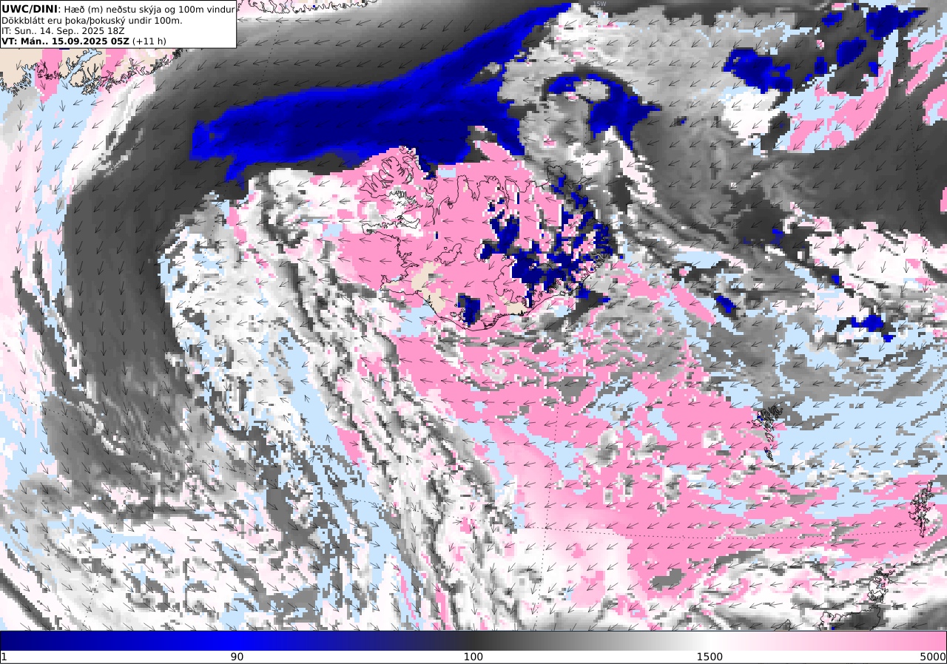Viewport: 947px width, 664px height.
Task: Click 'Dökkblátt eru þoka/þokuský undir 100m.' text
Action: [x=92, y=20]
